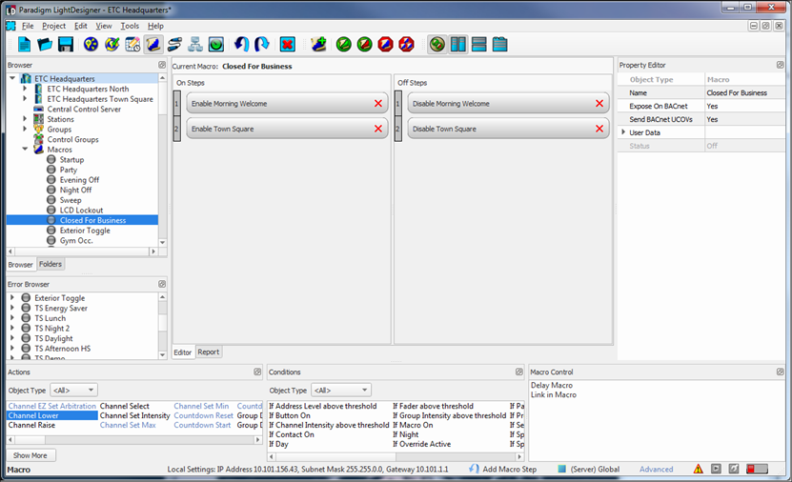Expand the ETC Headquarters Town Square node
Viewport: 792px width, 482px height.
click(x=25, y=98)
